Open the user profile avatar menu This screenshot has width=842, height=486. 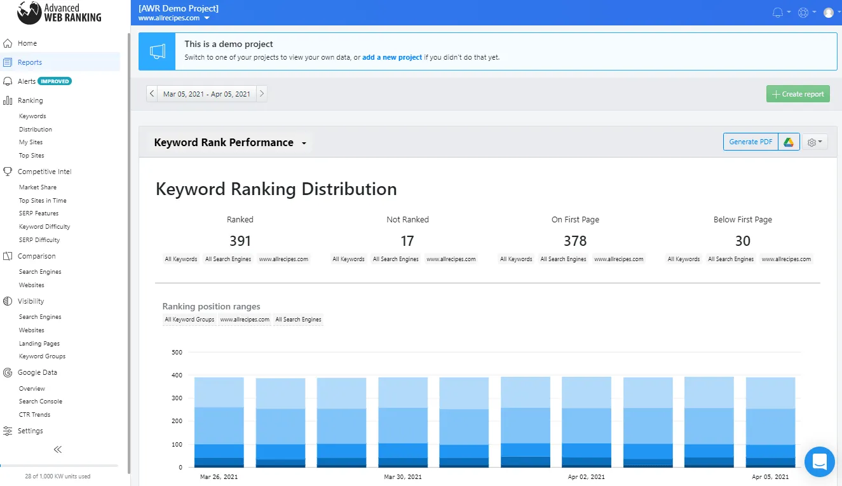[829, 12]
